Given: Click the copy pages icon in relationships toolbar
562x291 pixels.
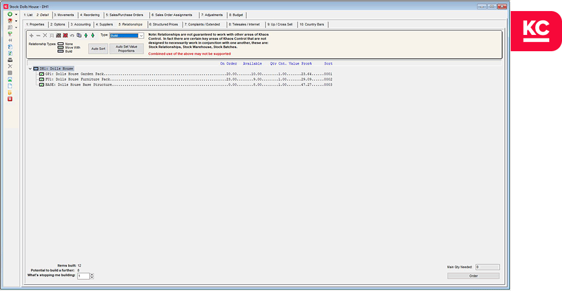Looking at the screenshot, I should click(79, 36).
